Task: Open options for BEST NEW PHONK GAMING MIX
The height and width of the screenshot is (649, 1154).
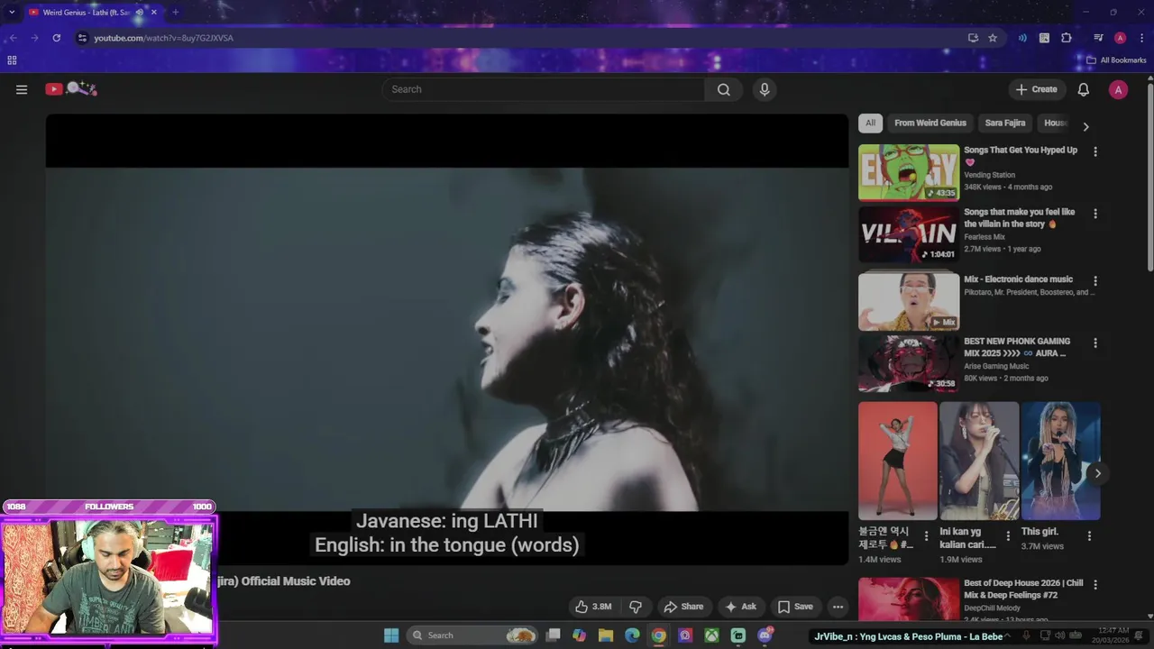Action: [x=1095, y=343]
